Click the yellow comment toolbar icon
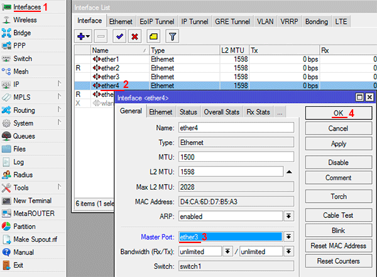 point(153,37)
